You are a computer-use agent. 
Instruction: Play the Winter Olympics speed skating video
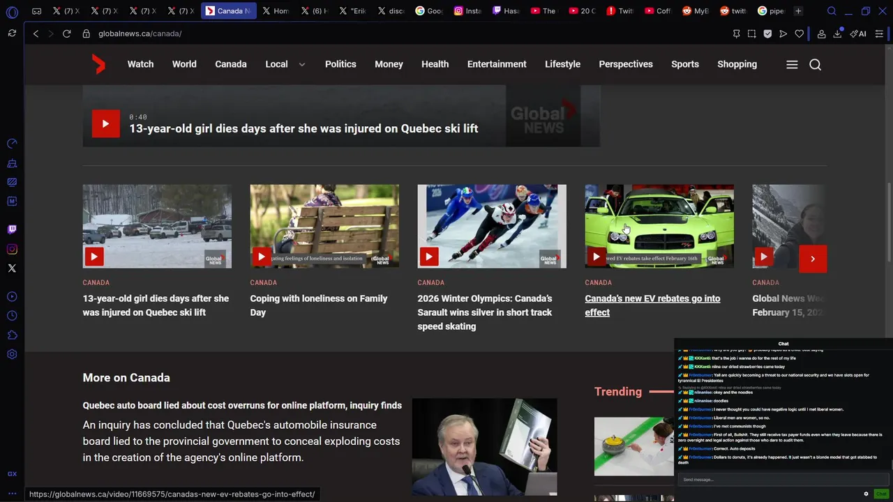coord(429,257)
